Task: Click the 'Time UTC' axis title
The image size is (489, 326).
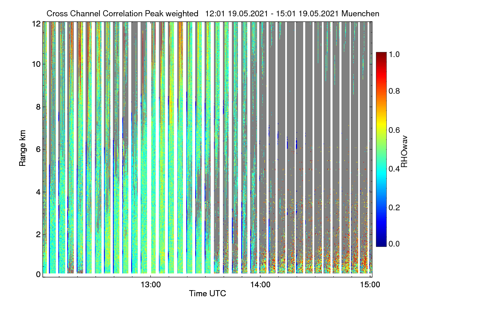Action: [207, 293]
